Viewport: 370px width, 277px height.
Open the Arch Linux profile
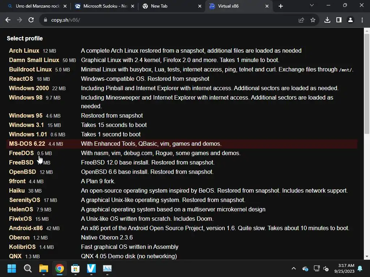click(24, 50)
